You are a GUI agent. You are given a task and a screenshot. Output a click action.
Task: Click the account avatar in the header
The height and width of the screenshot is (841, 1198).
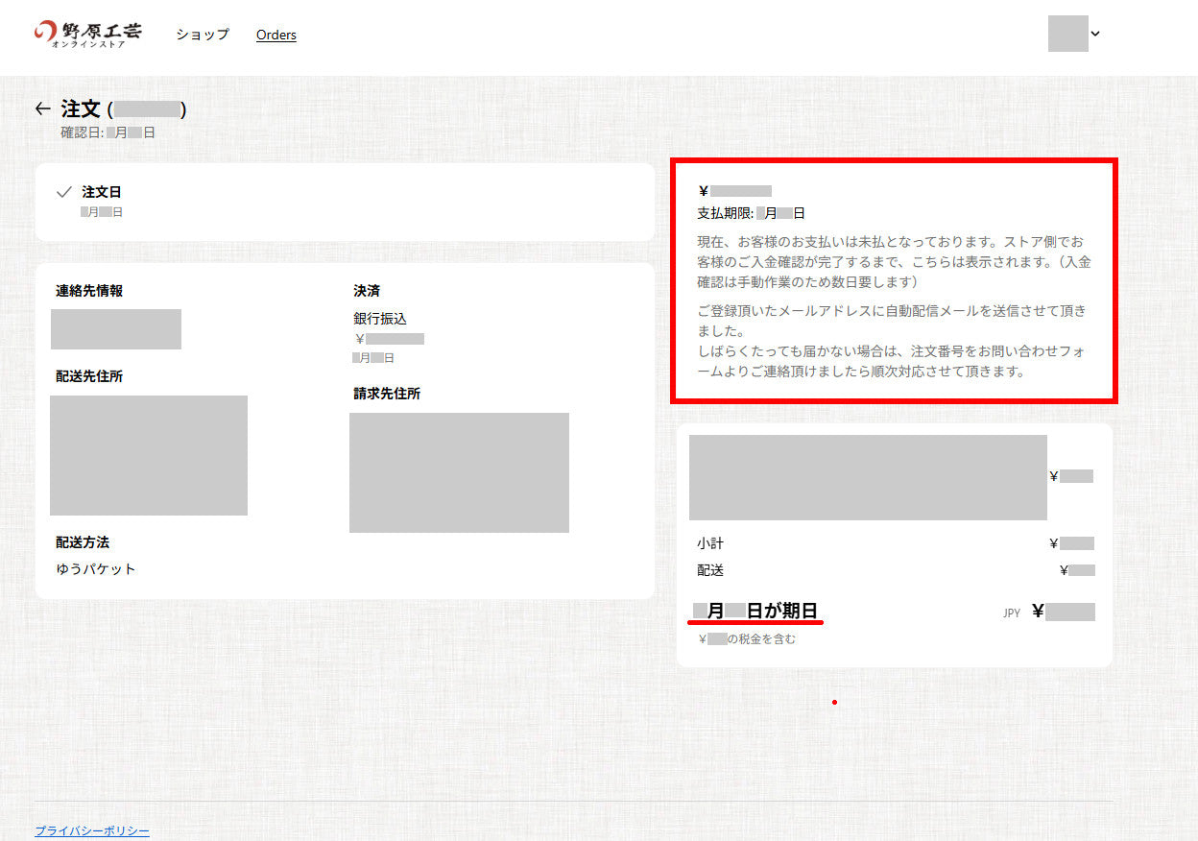tap(1067, 34)
